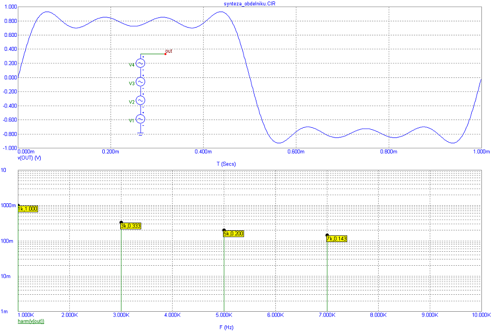This screenshot has height=333, width=495.
Task: Click the 10.000K frequency axis label
Action: pos(481,315)
